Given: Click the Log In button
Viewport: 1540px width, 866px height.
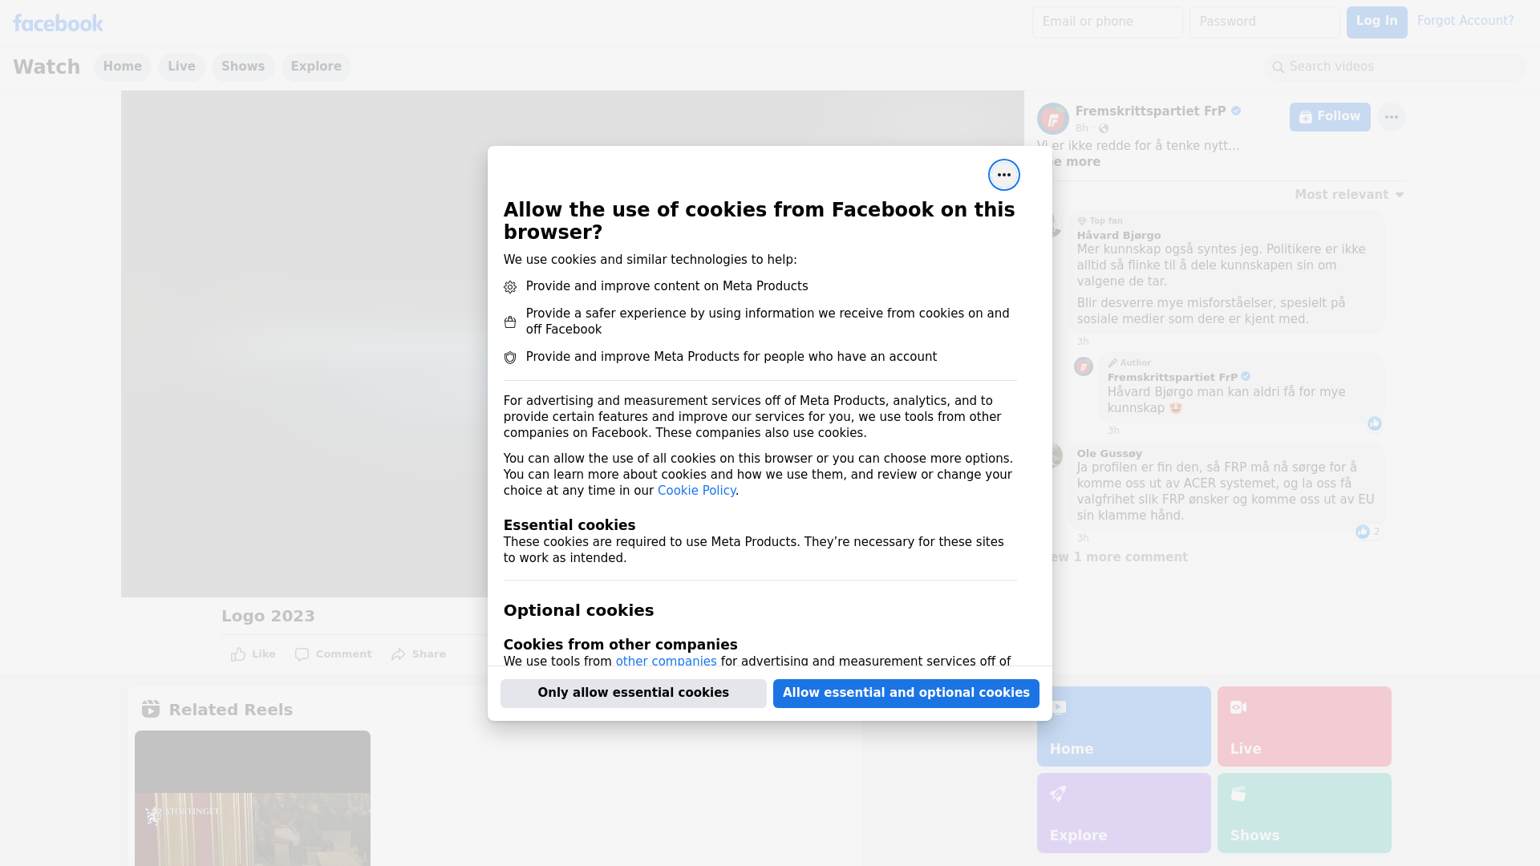Looking at the screenshot, I should coord(1376,22).
